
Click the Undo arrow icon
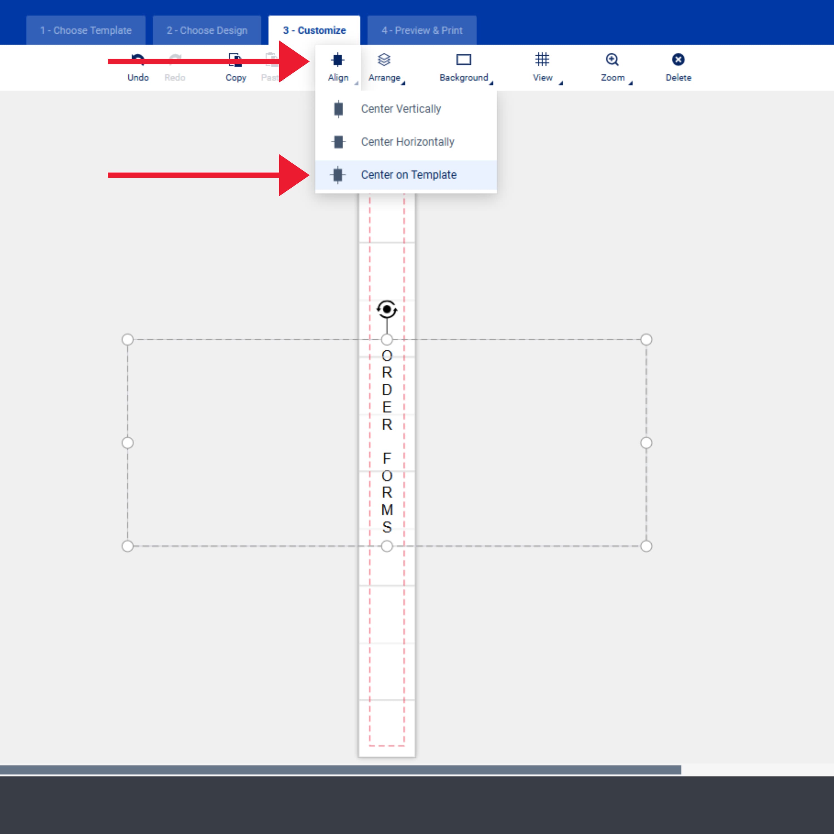pos(138,59)
